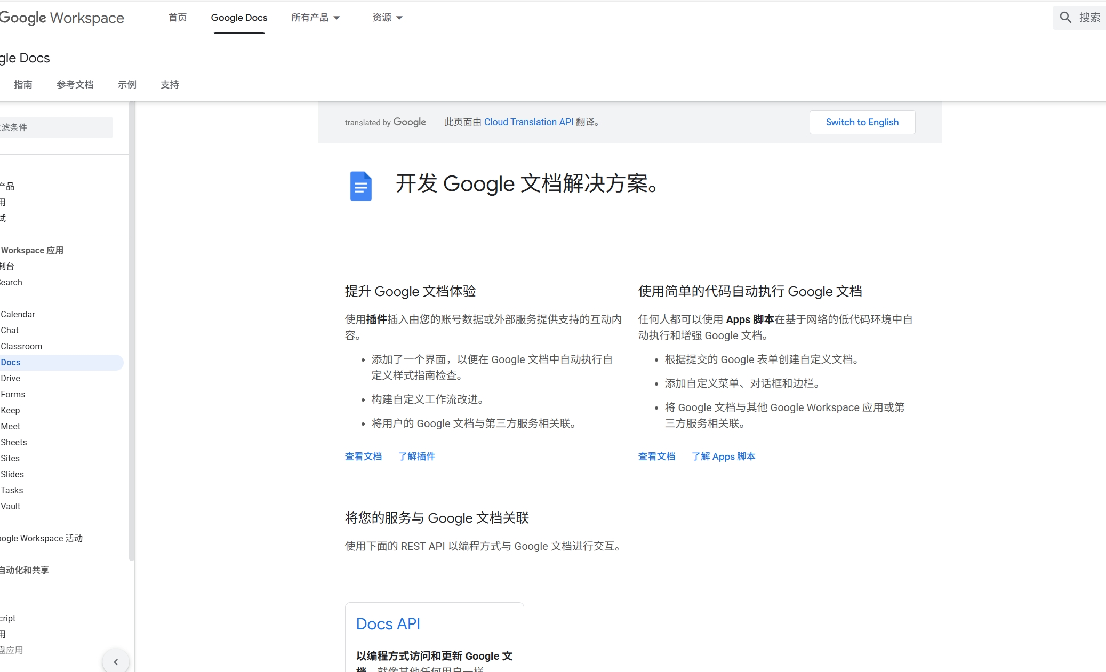The height and width of the screenshot is (672, 1106).
Task: Click the 自动化和共享 sidebar heading
Action: coord(25,570)
